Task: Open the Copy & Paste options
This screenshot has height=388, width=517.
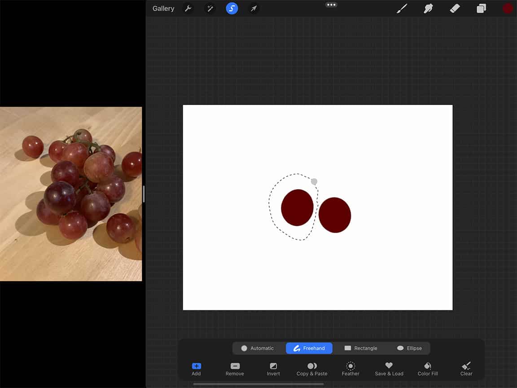Action: click(311, 368)
